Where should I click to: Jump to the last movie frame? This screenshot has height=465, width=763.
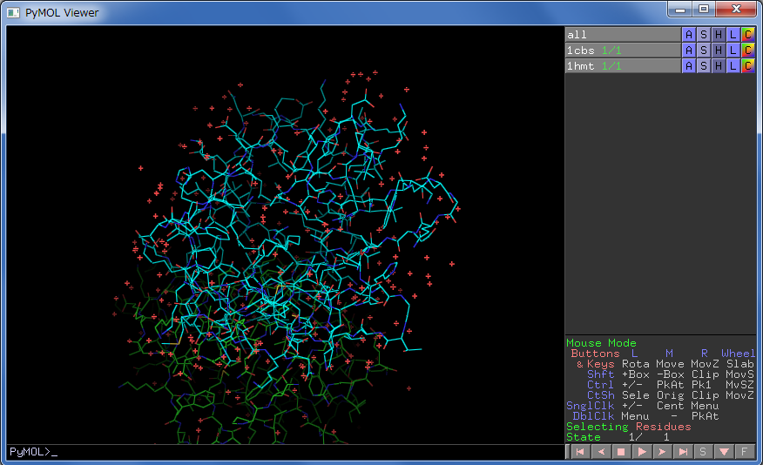684,452
